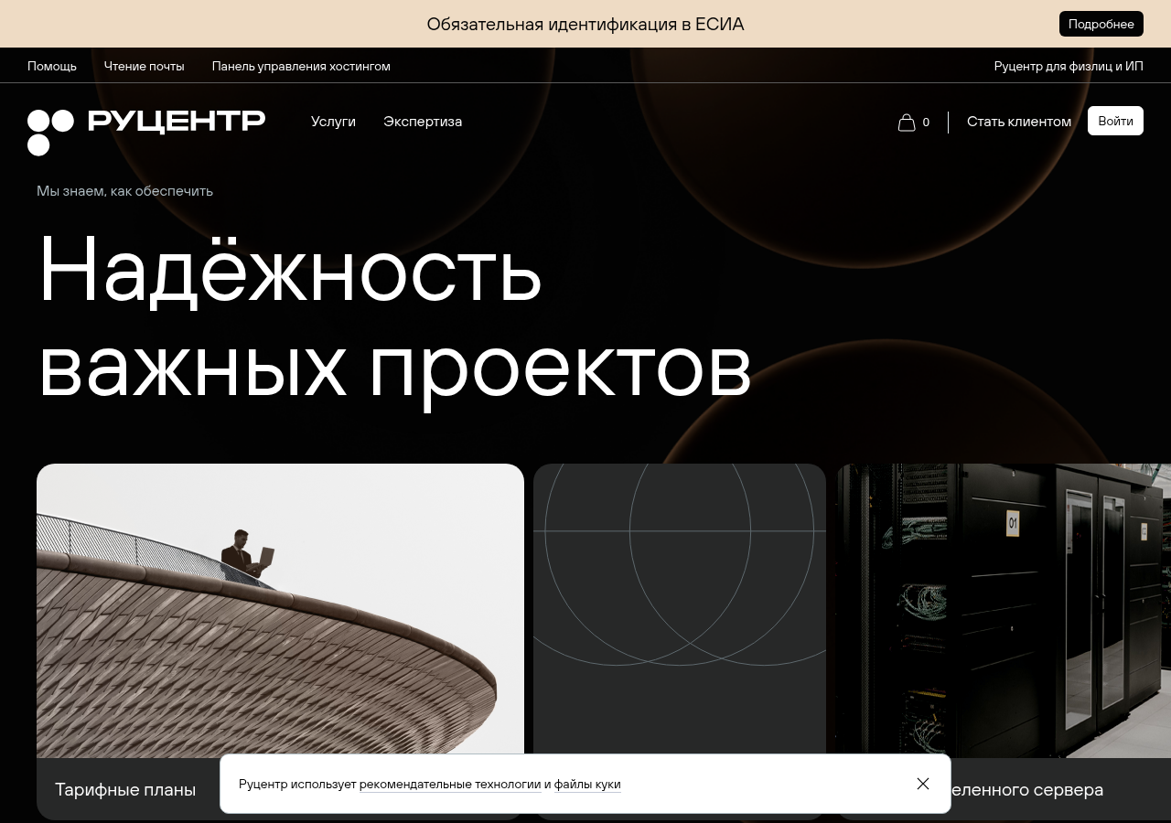Screen dimensions: 1171x823
Task: Open the shopping cart icon
Action: (x=907, y=123)
